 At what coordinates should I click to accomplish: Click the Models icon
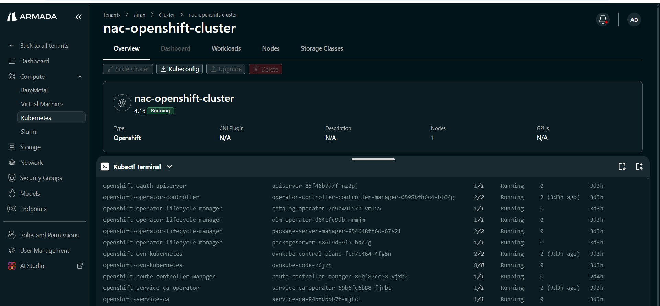coord(12,193)
